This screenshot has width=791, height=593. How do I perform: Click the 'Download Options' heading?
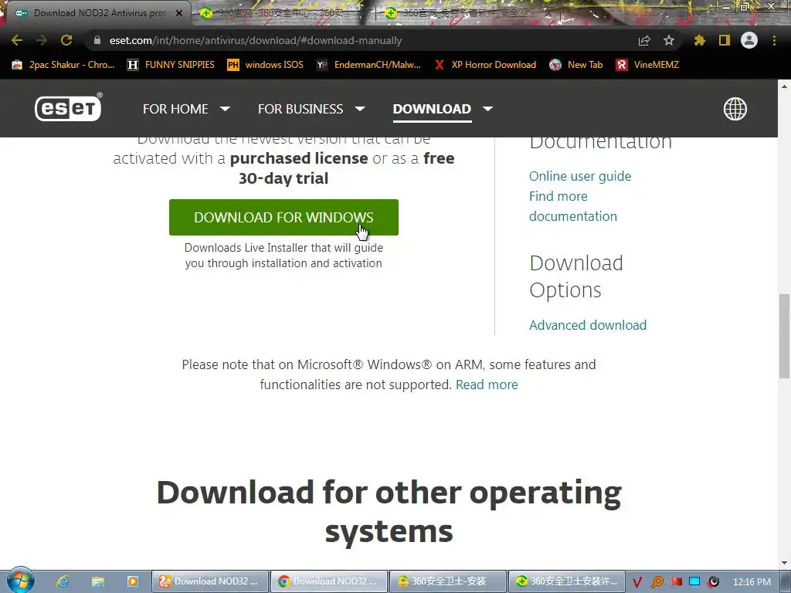click(576, 276)
